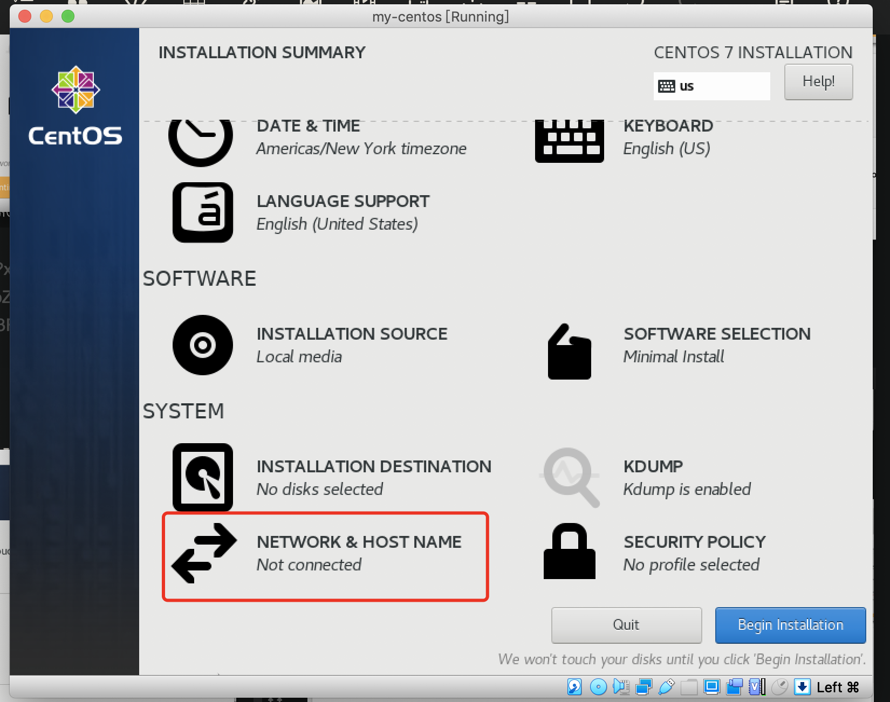The image size is (890, 702).
Task: Click the 'us' keyboard layout indicator
Action: tap(712, 86)
